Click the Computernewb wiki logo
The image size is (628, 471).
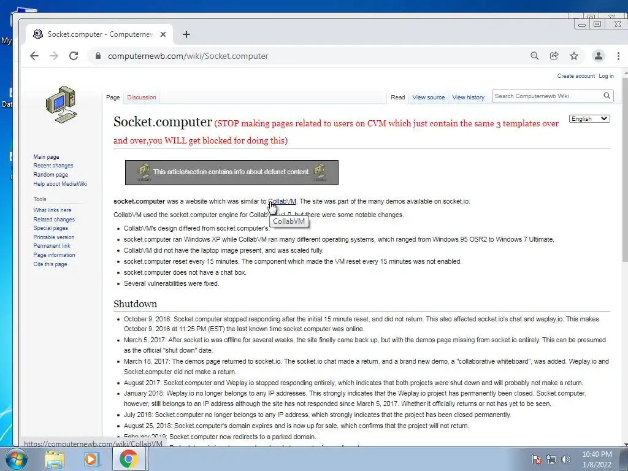61,104
